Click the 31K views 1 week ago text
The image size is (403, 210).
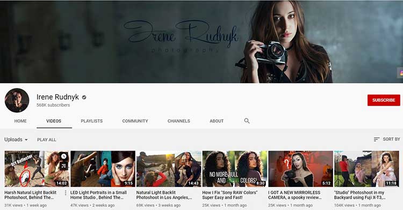25,205
